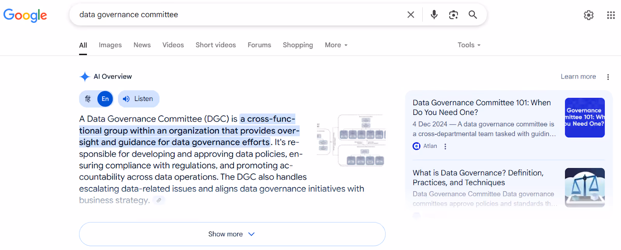Listen to the AI Overview
Screen dimensions: 621x250
click(x=139, y=99)
